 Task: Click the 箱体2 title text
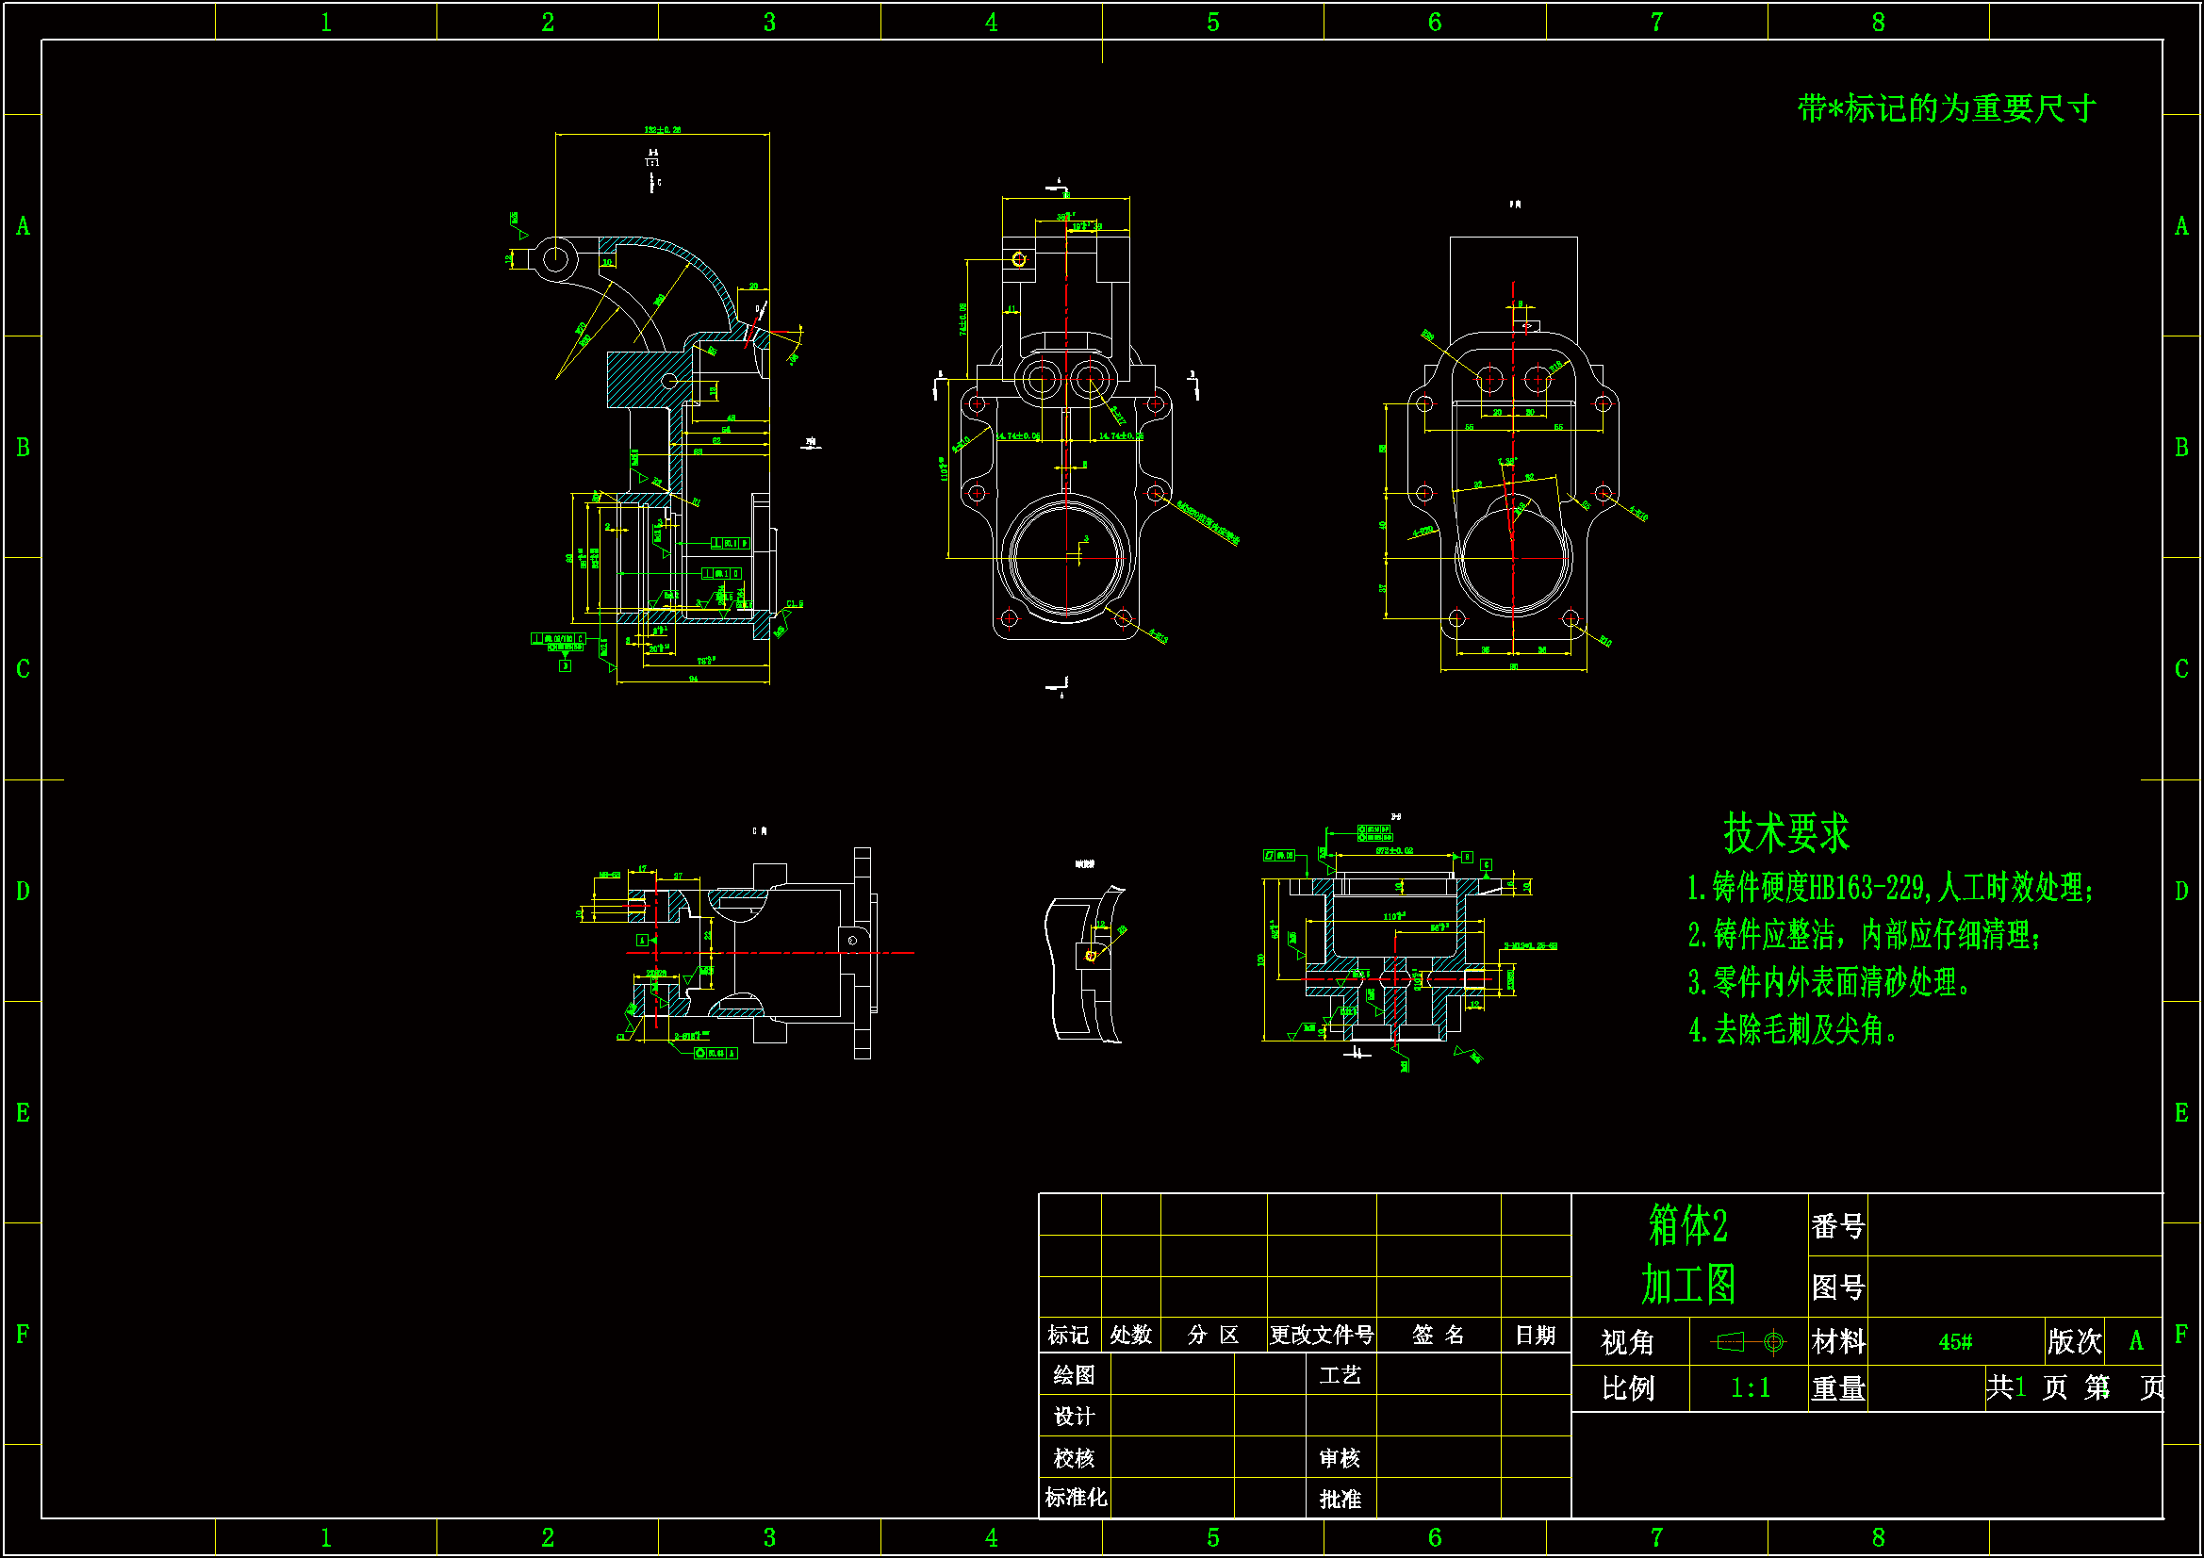[1688, 1226]
